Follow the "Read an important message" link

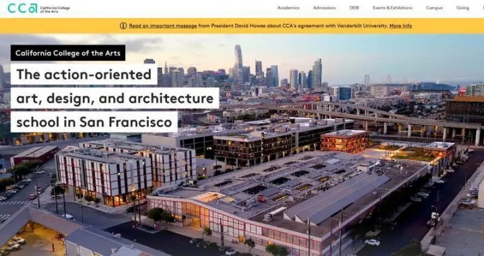(163, 26)
